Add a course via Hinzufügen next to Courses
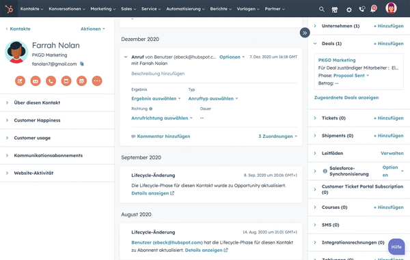 tap(388, 207)
